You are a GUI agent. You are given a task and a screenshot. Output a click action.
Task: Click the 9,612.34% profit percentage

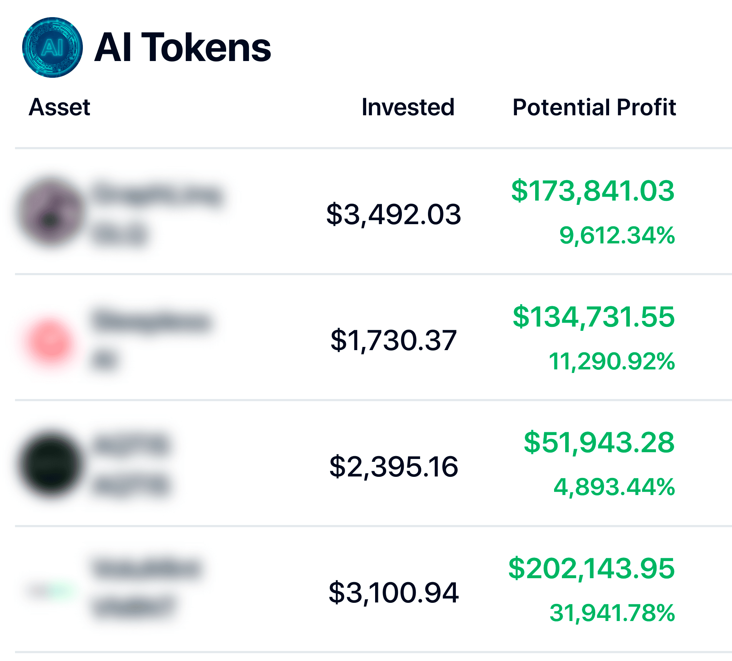point(617,235)
